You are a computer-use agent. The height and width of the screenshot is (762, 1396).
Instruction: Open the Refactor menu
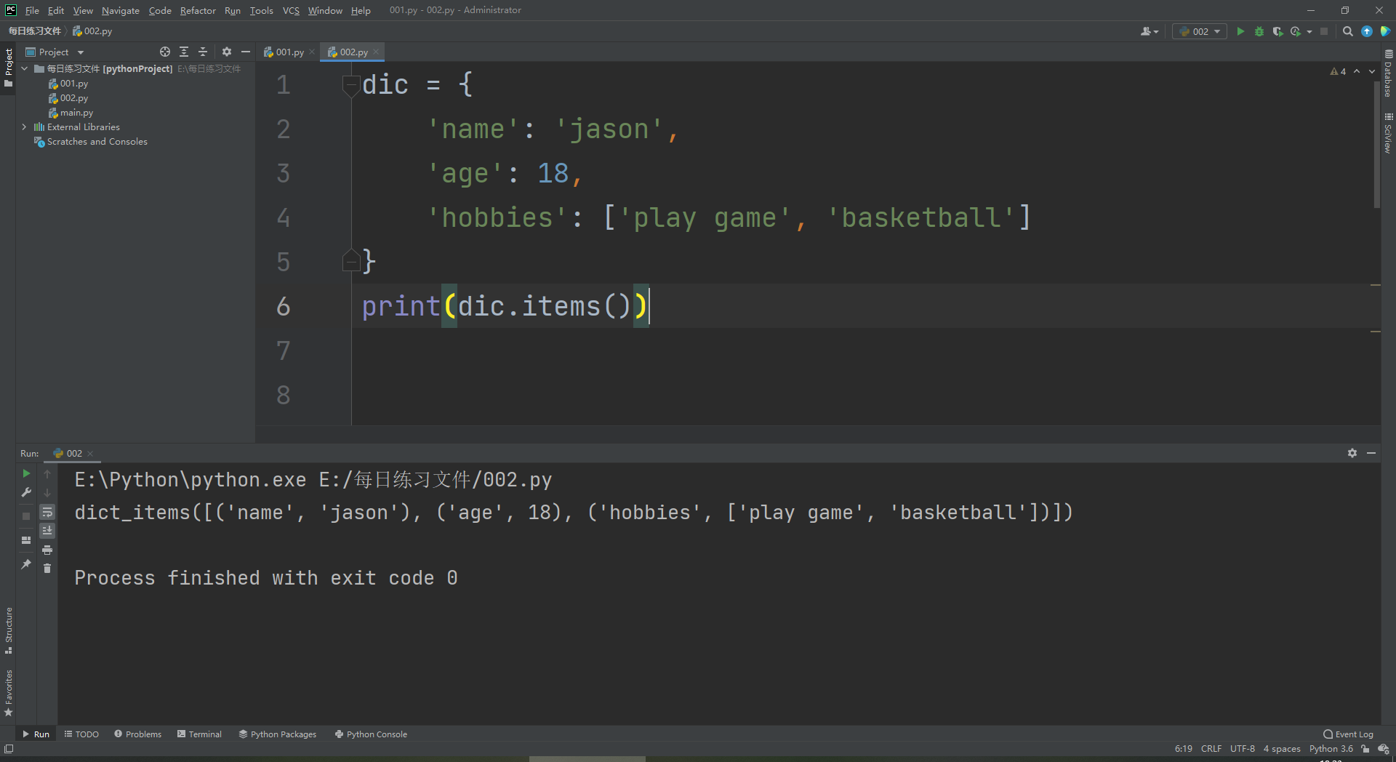click(198, 10)
